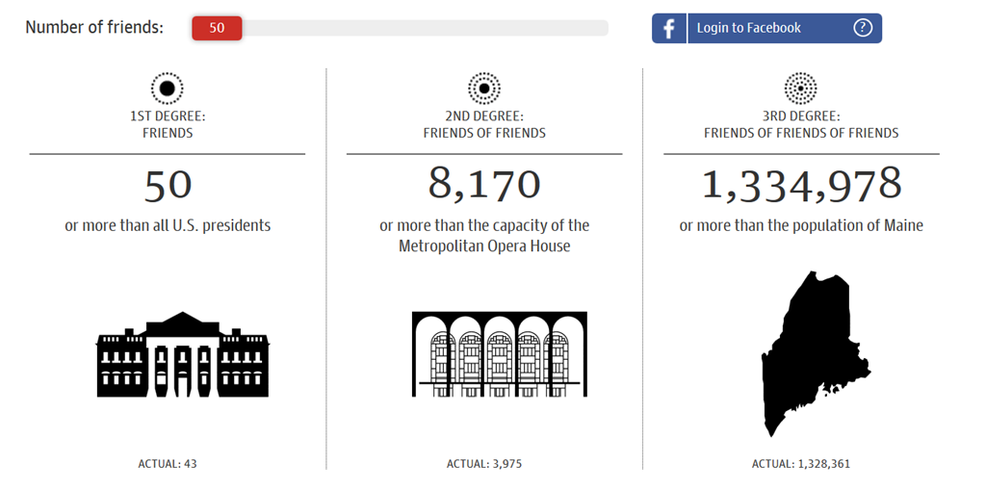The height and width of the screenshot is (489, 986).
Task: Click the red slider handle showing 50
Action: [217, 28]
